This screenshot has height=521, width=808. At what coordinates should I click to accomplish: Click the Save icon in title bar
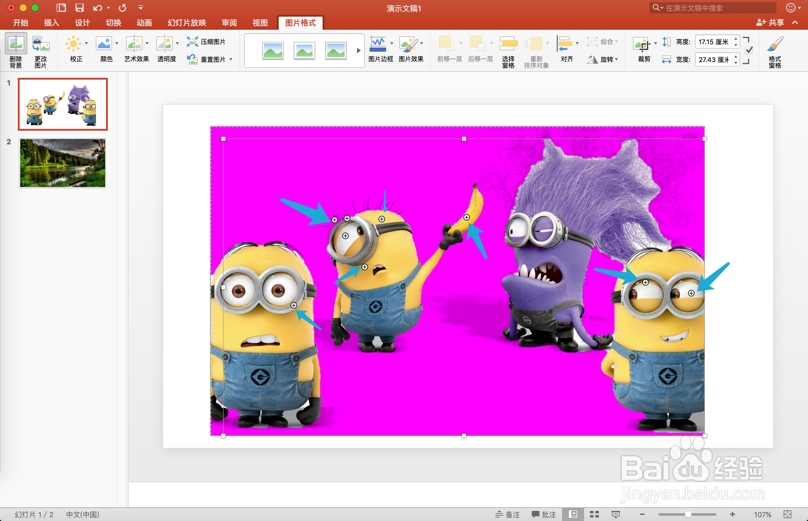coord(80,8)
